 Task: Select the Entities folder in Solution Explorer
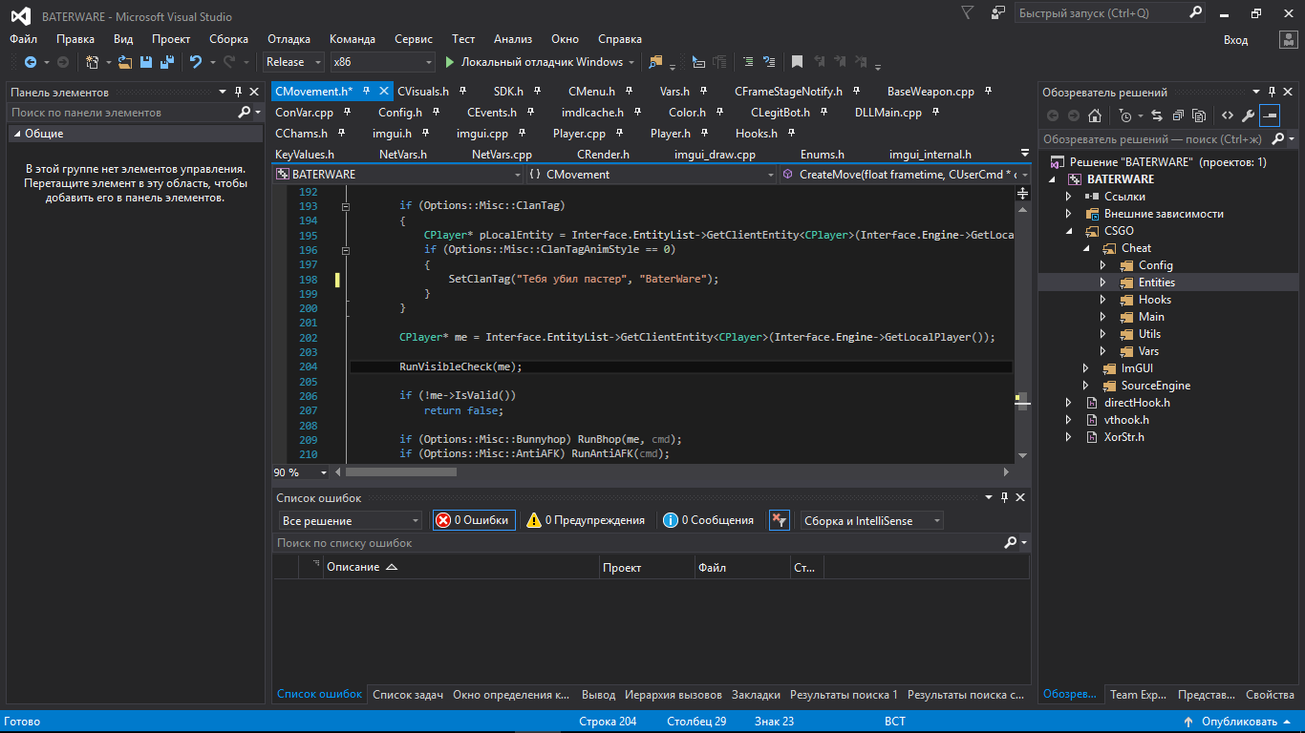[x=1156, y=283]
